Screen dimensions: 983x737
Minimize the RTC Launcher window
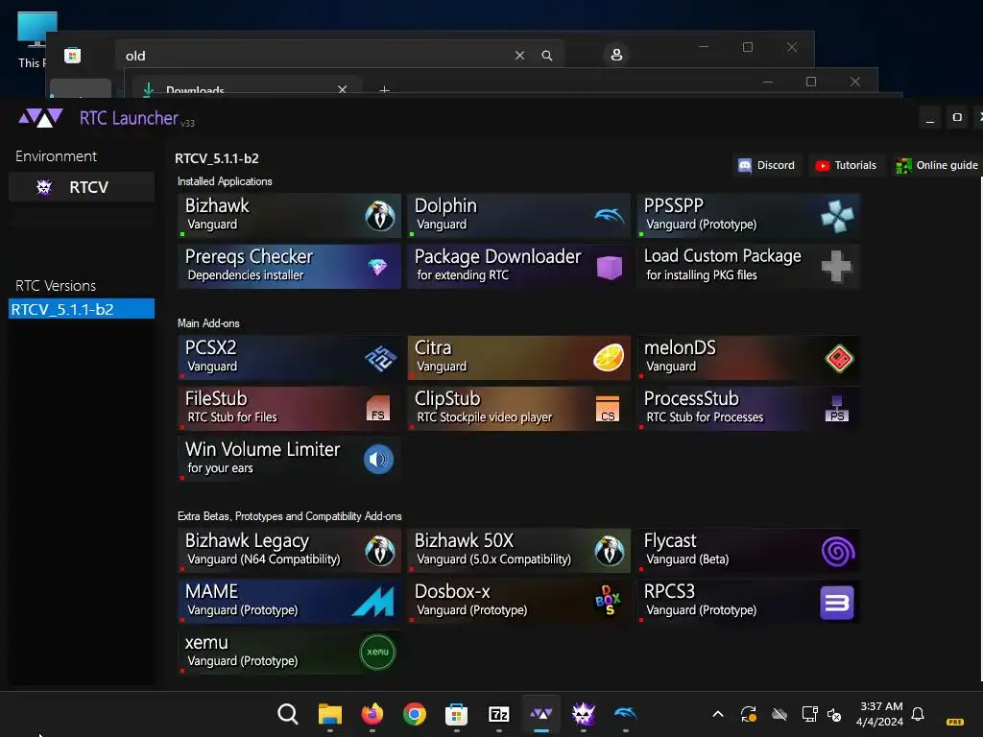point(930,118)
